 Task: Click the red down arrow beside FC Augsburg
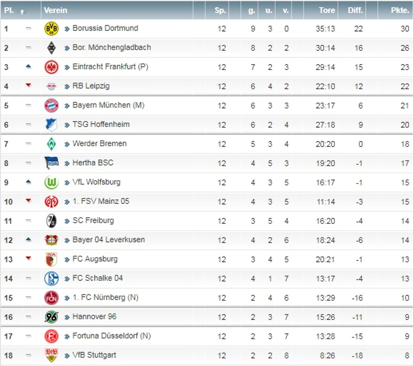(x=28, y=258)
